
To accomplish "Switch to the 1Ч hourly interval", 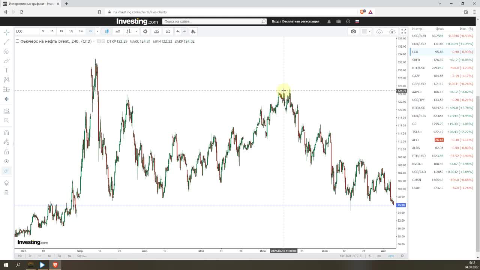I will coord(61,31).
